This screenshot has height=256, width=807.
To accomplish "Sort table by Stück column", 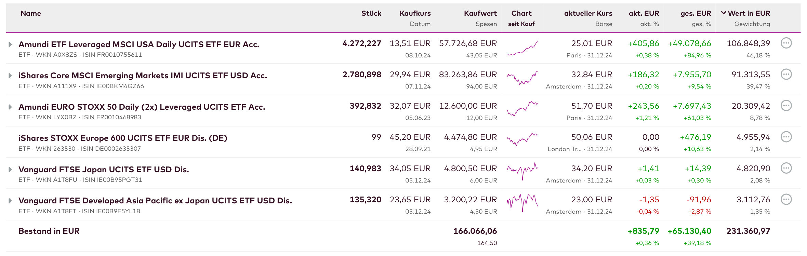I will tap(371, 13).
